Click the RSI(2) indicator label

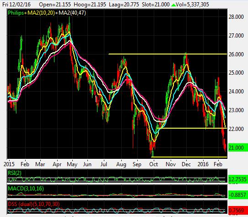click(14, 173)
